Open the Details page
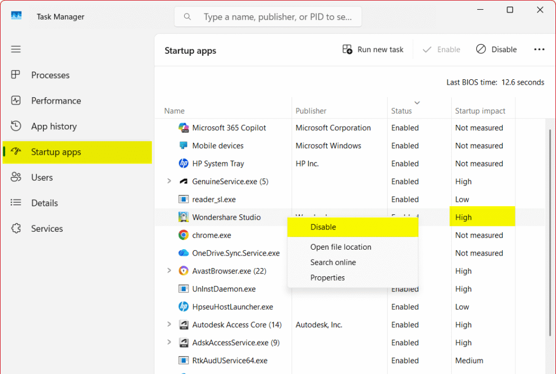This screenshot has width=556, height=374. [77, 202]
